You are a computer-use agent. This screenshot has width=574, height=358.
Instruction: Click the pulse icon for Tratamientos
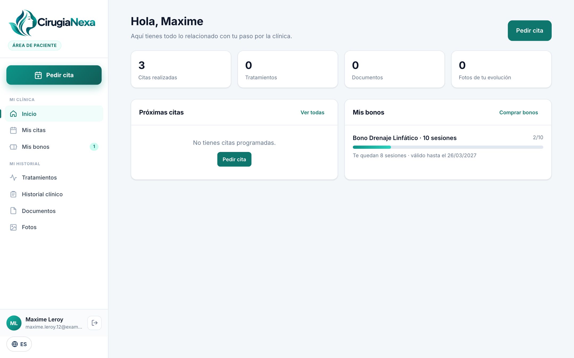tap(13, 177)
